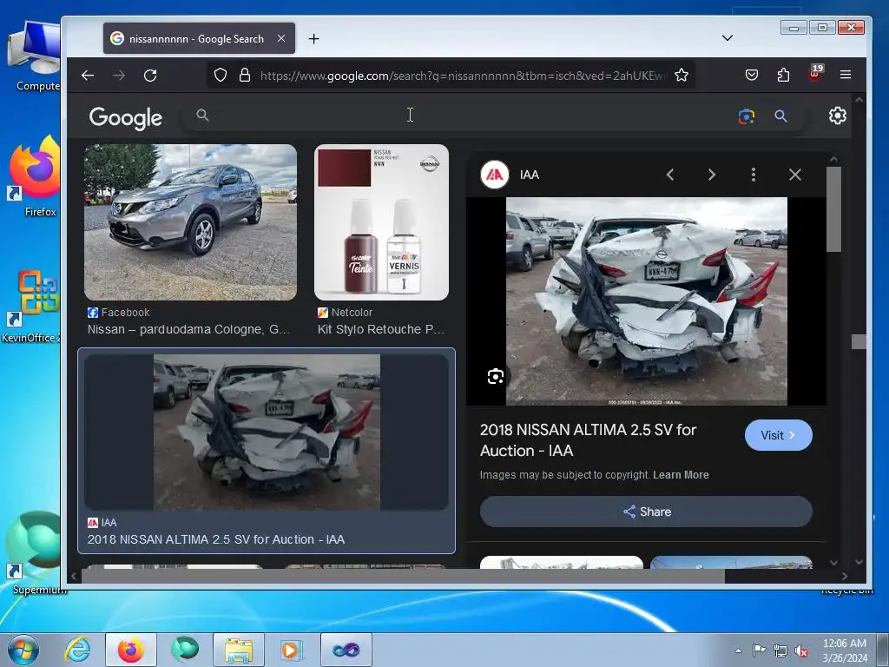Image resolution: width=889 pixels, height=667 pixels.
Task: Close the image preview panel
Action: click(795, 175)
